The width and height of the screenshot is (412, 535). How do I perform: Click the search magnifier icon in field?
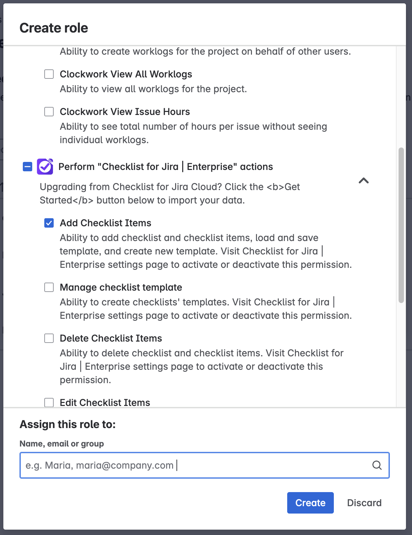click(377, 465)
